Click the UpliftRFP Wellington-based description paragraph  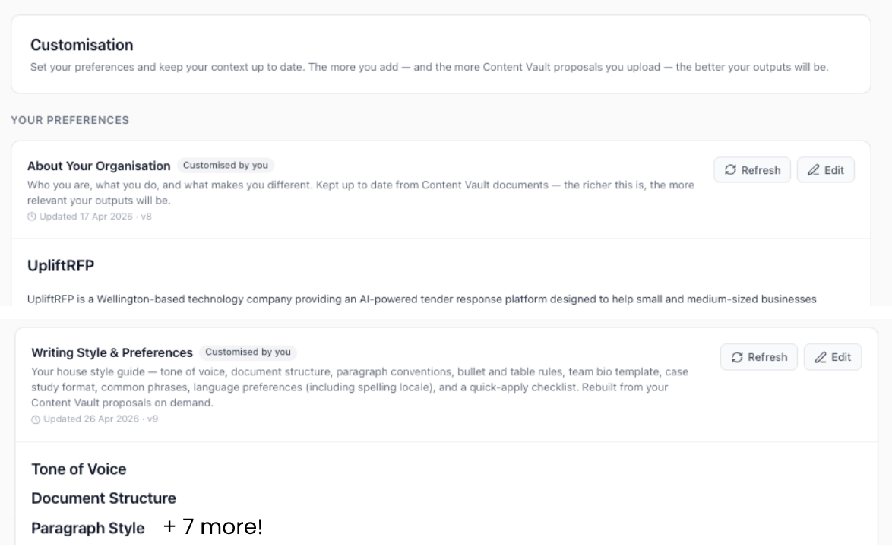tap(422, 299)
